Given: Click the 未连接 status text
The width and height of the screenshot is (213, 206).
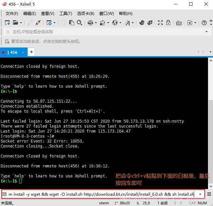Looking at the screenshot, I should click(7, 203).
